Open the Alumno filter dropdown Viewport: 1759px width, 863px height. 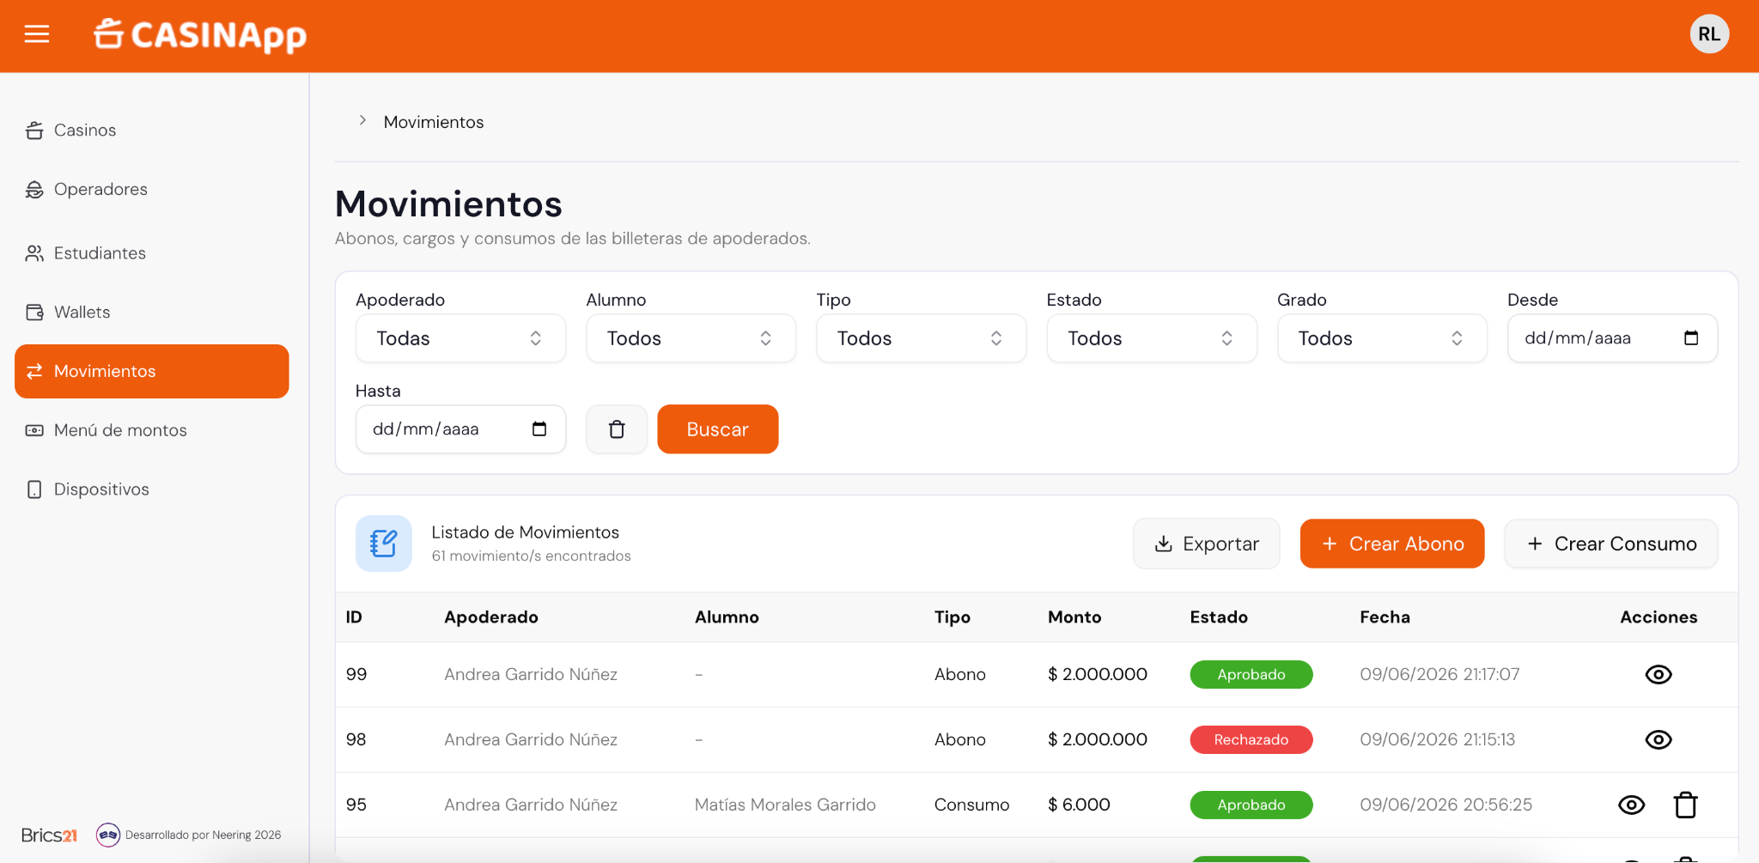691,338
